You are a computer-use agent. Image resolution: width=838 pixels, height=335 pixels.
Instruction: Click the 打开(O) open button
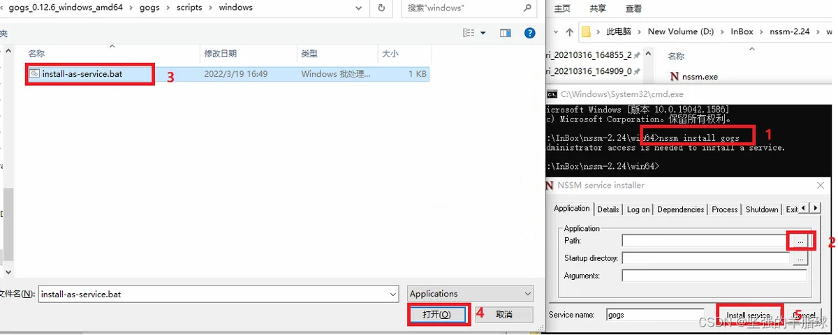436,315
